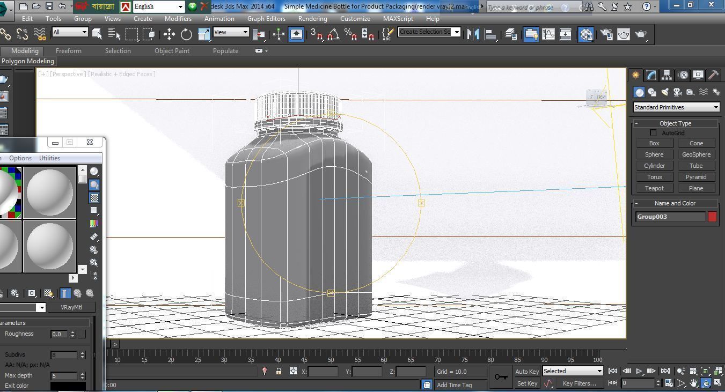Toggle Angle Snap
This screenshot has width=725, height=392.
333,34
